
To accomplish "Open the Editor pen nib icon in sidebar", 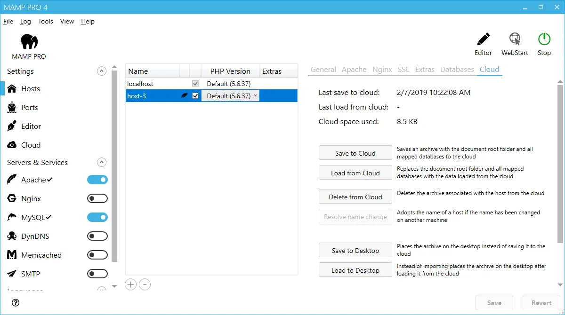I will pos(12,126).
